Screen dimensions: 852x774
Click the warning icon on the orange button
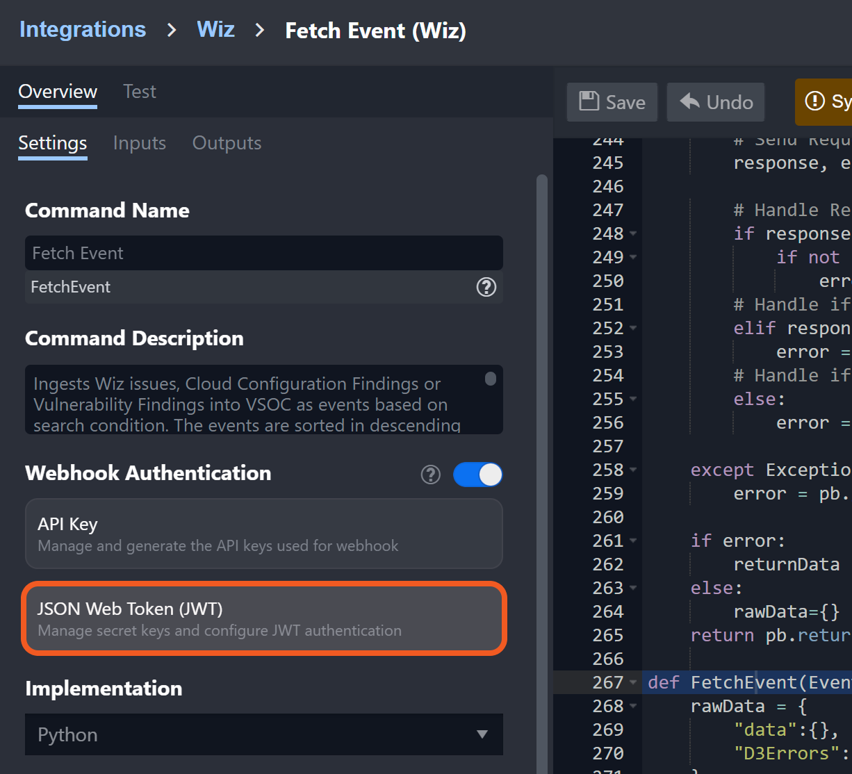(814, 101)
